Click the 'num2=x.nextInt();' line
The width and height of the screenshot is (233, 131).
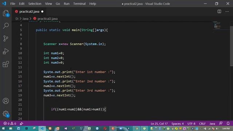coord(59,86)
